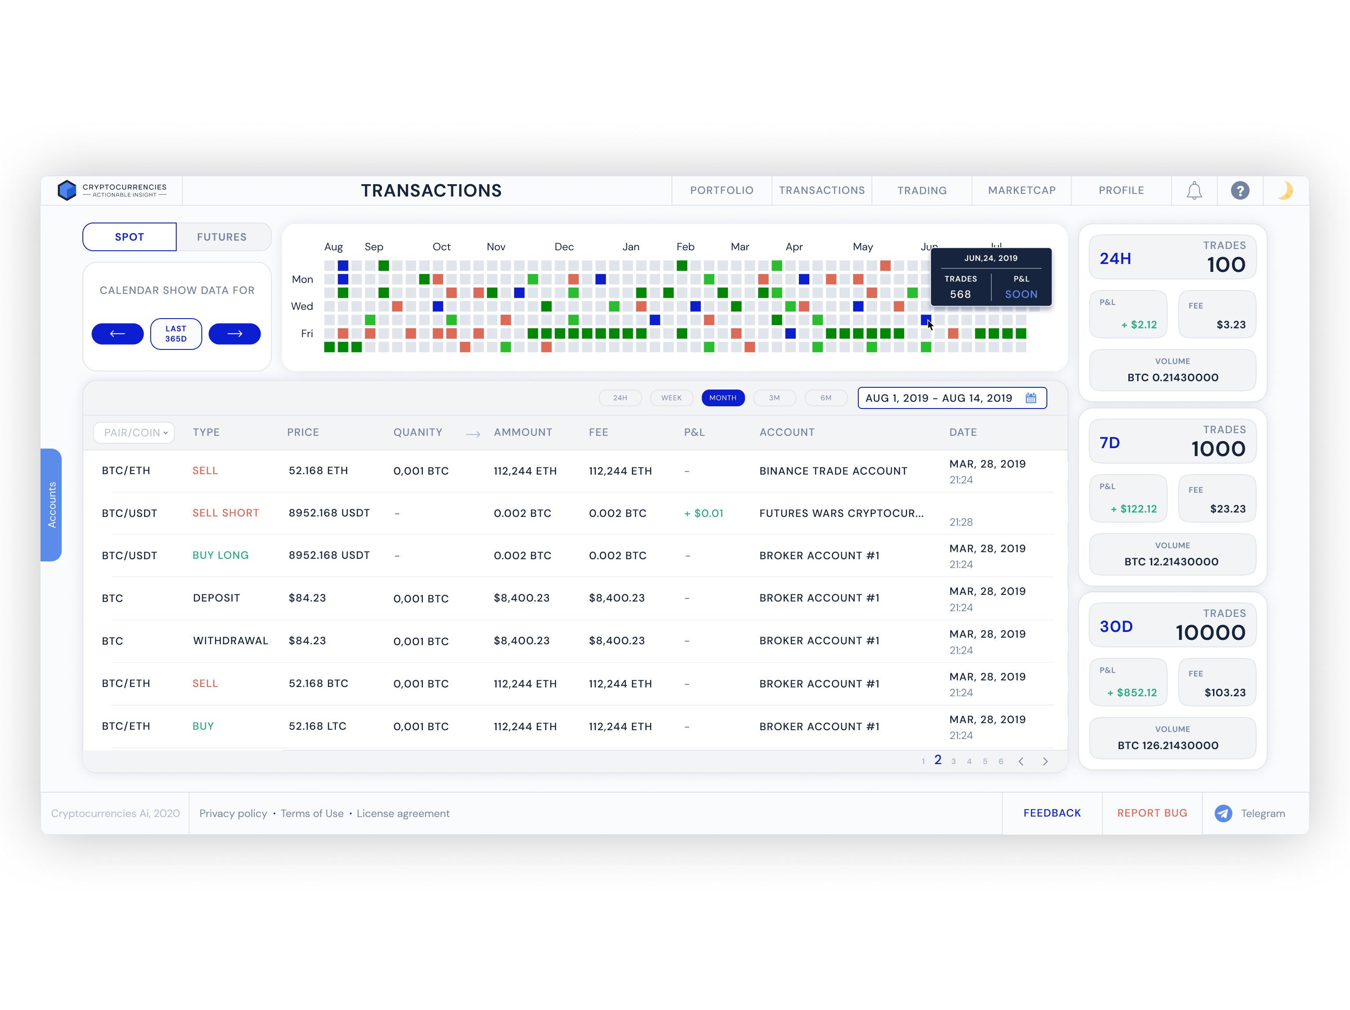
Task: Go to previous page with the pagination chevron
Action: 1021,761
